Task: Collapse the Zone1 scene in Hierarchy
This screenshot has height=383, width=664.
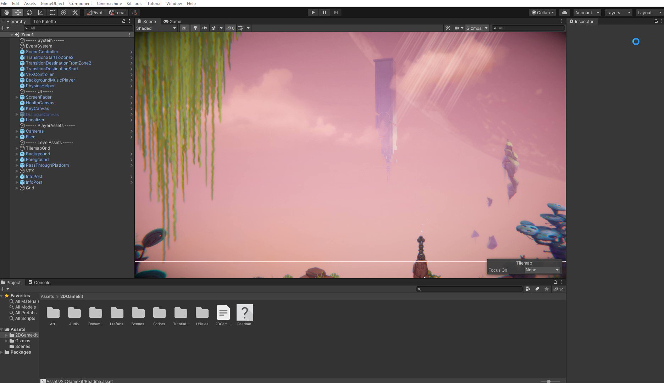Action: tap(12, 35)
